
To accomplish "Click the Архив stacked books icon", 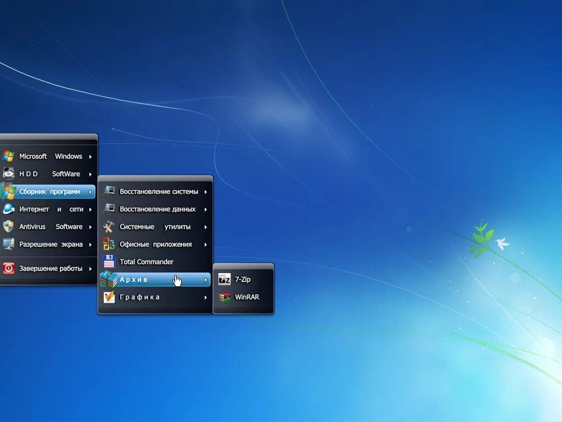I will click(x=109, y=279).
